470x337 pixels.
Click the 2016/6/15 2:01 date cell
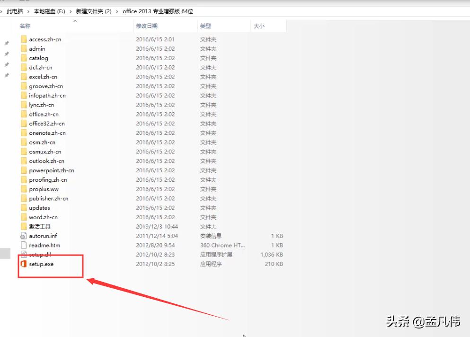pos(155,39)
